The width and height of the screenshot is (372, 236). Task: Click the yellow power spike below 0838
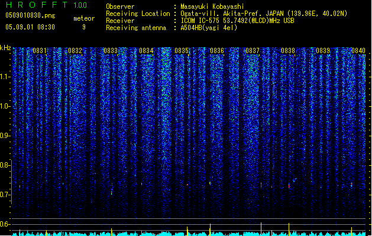click(289, 229)
